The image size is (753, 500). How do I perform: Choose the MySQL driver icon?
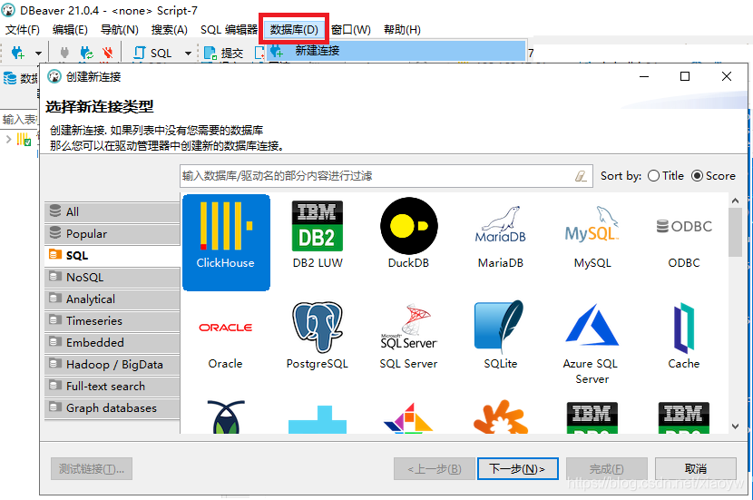[x=592, y=225]
